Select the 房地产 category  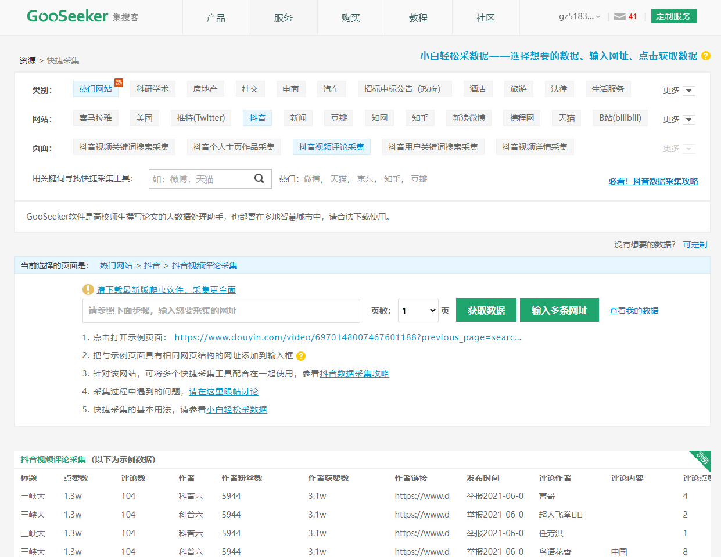[x=205, y=89]
